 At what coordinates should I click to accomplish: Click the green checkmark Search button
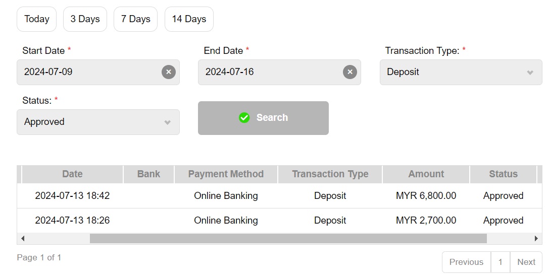(263, 118)
